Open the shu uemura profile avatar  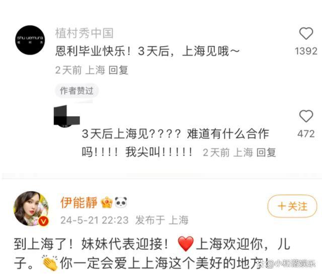(30, 40)
